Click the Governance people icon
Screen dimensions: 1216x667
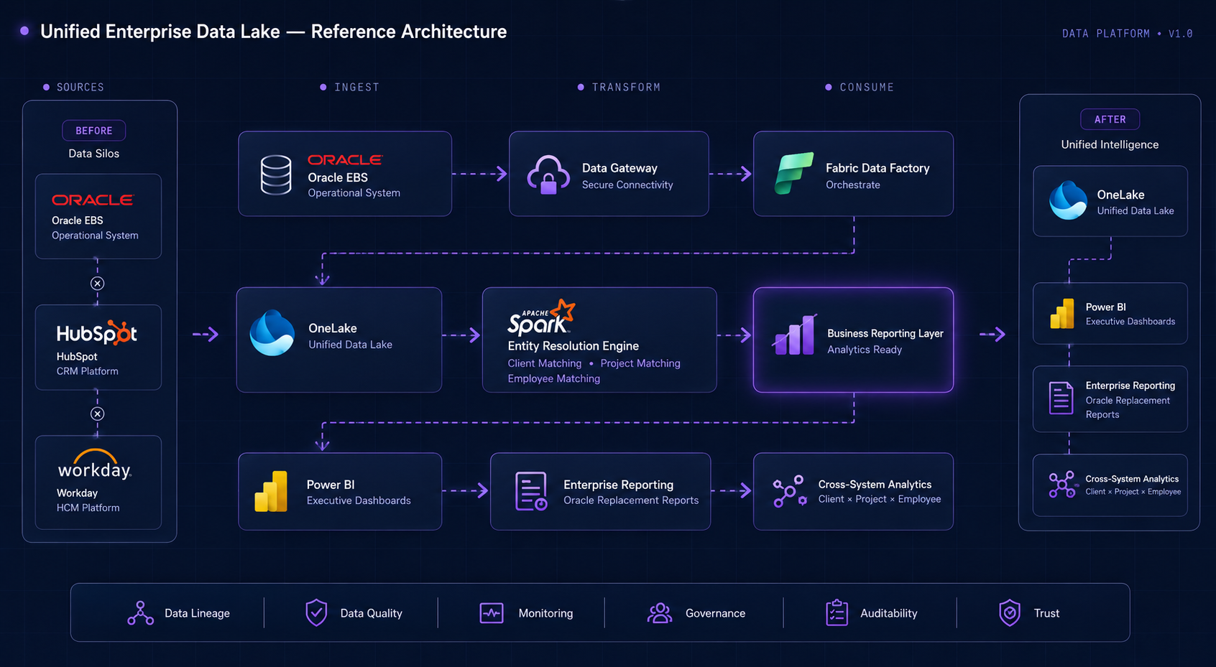[660, 613]
